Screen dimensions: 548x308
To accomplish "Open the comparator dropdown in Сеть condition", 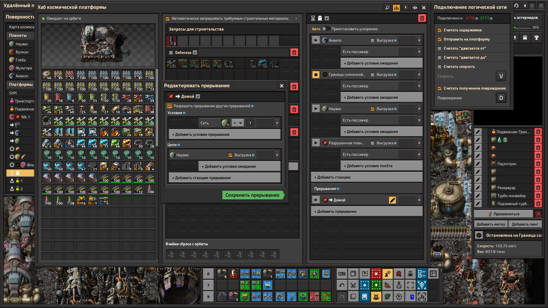I will pyautogui.click(x=237, y=123).
